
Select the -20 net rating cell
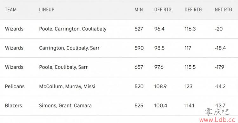coord(219,29)
